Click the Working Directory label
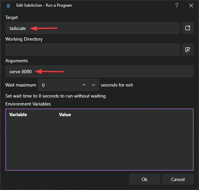Viewport: 199px width, 190px height. click(x=24, y=39)
